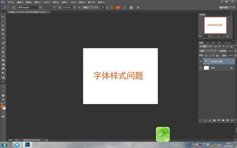Hide the Background layer visibility eye
The height and width of the screenshot is (148, 237).
(201, 68)
